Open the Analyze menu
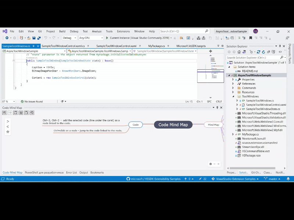 (x=97, y=31)
